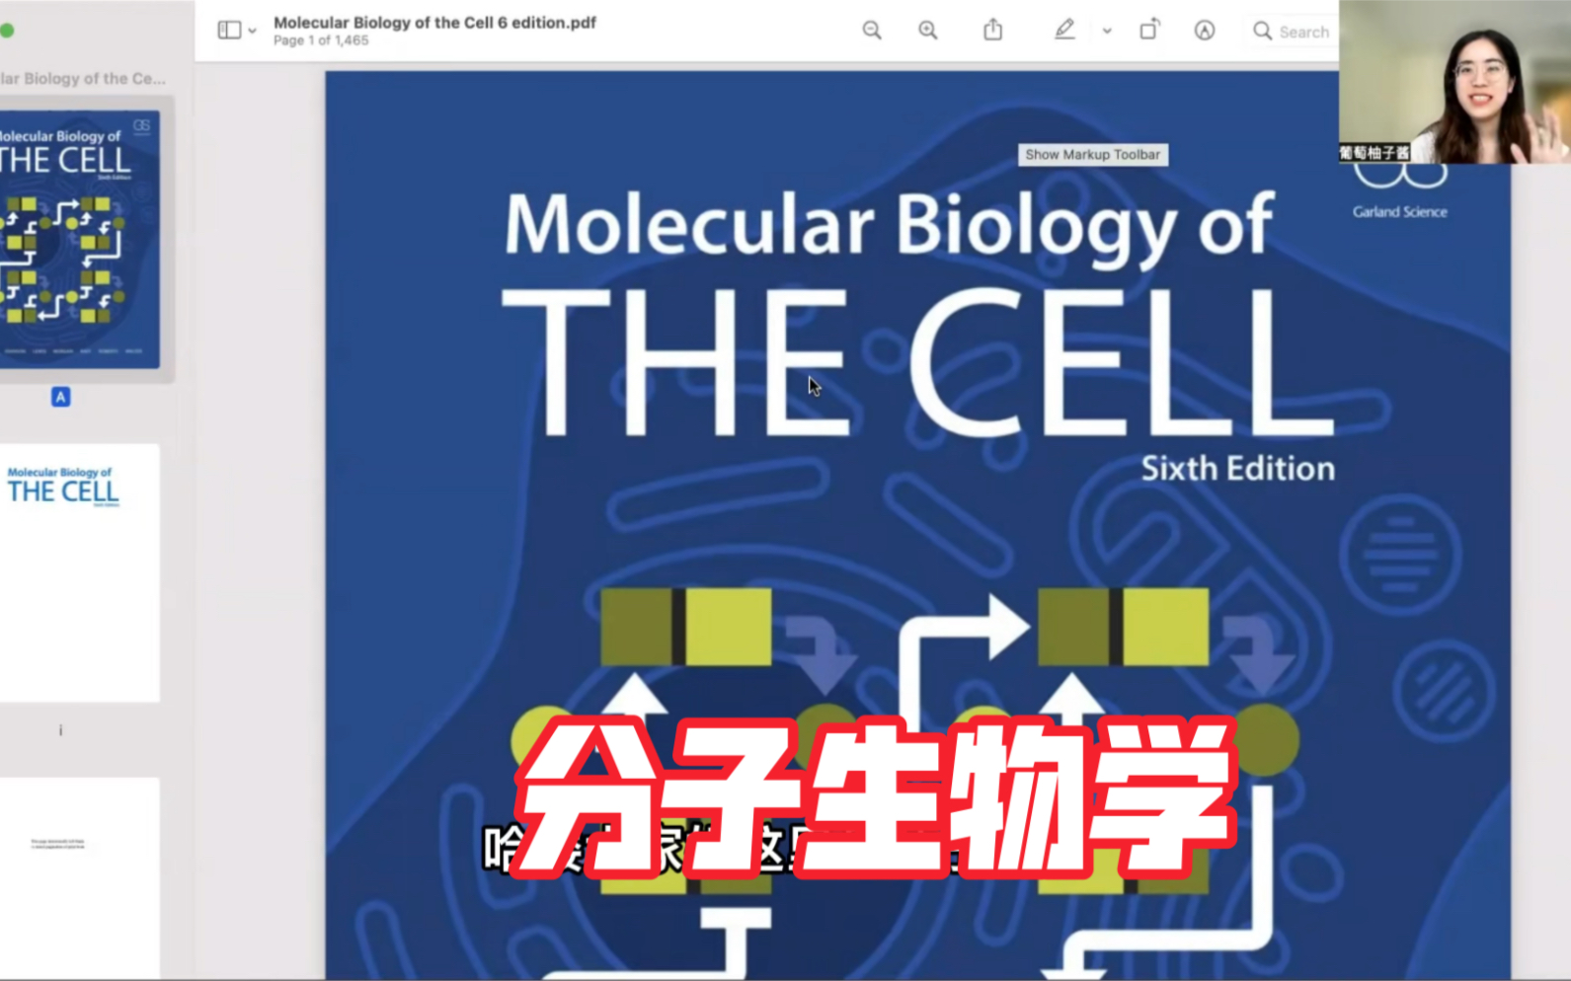Open the sidebar view options dropdown chevron
Viewport: 1571px width, 981px height.
[x=253, y=31]
